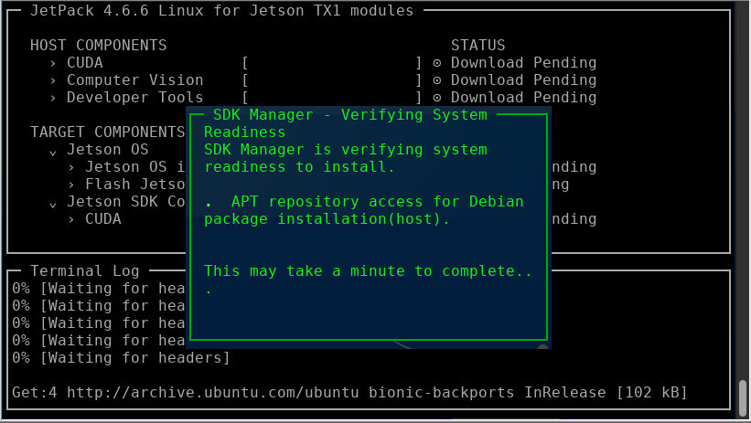
Task: Click the CUDA Download Pending status icon
Action: [437, 63]
